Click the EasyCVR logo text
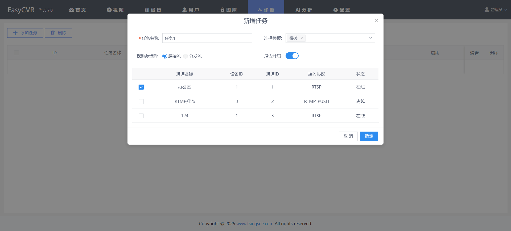Viewport: 511px width, 231px height. pos(21,10)
